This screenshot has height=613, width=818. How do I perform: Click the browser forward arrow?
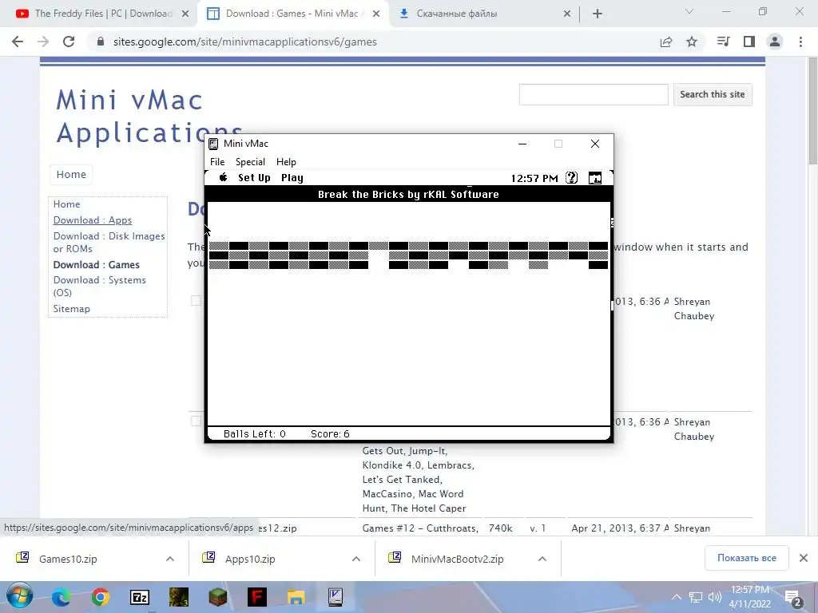pos(43,42)
